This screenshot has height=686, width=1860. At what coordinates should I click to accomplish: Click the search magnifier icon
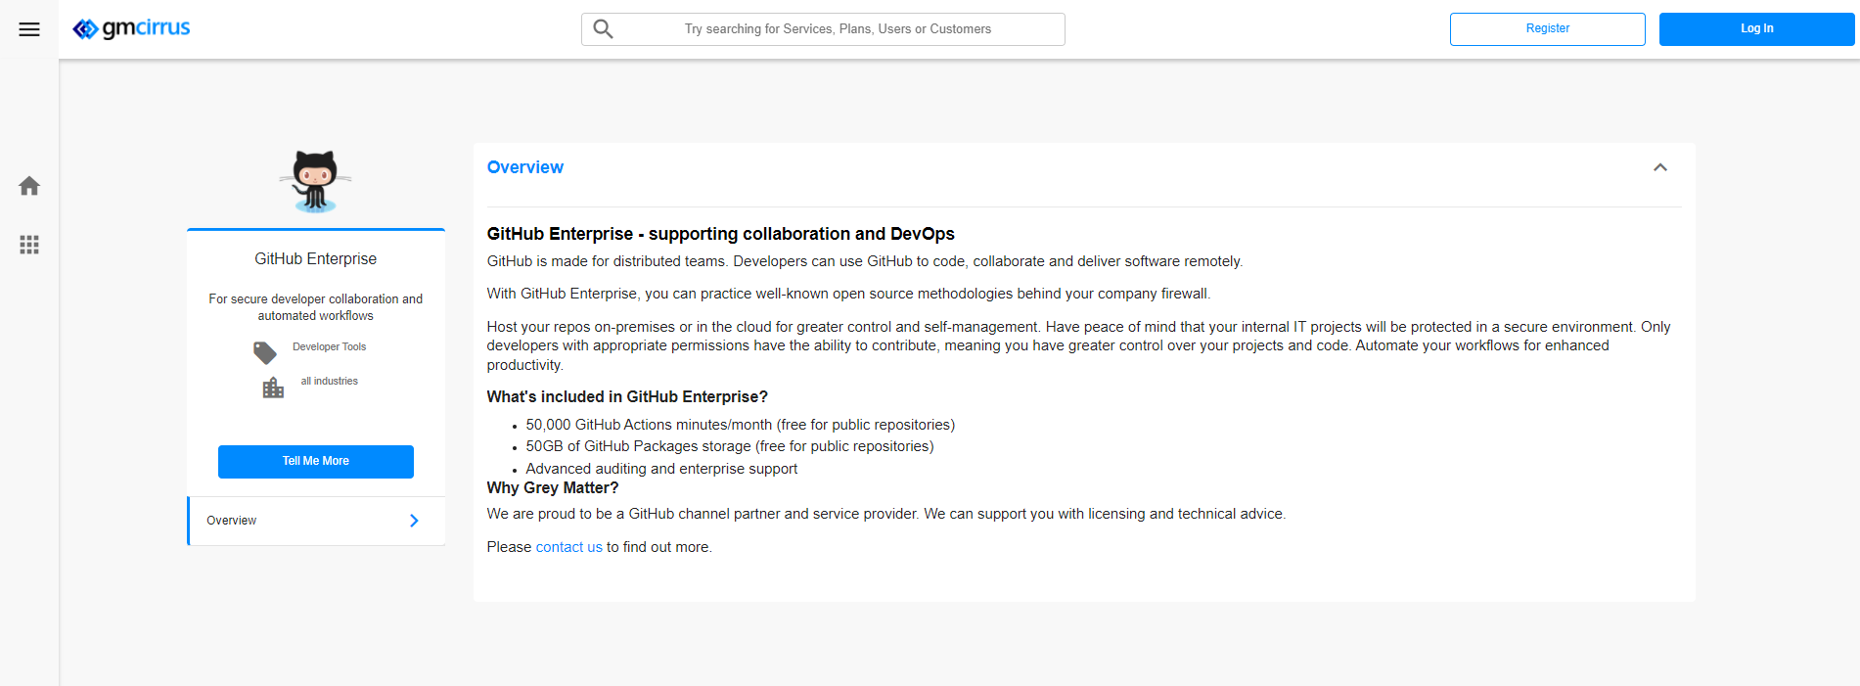(x=604, y=29)
